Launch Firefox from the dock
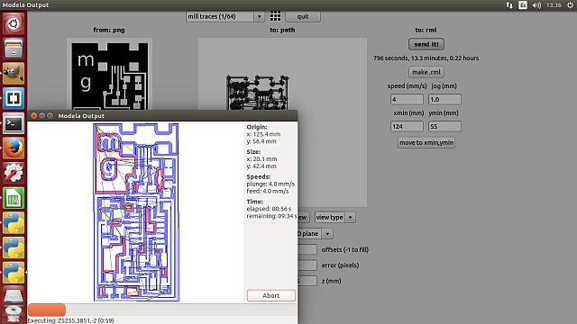577x324 pixels. [14, 148]
